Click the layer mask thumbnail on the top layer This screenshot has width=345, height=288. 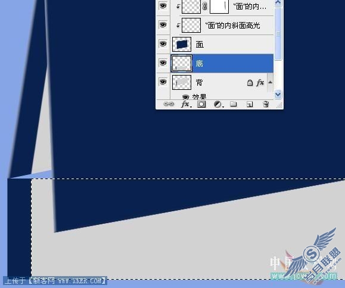click(x=219, y=6)
